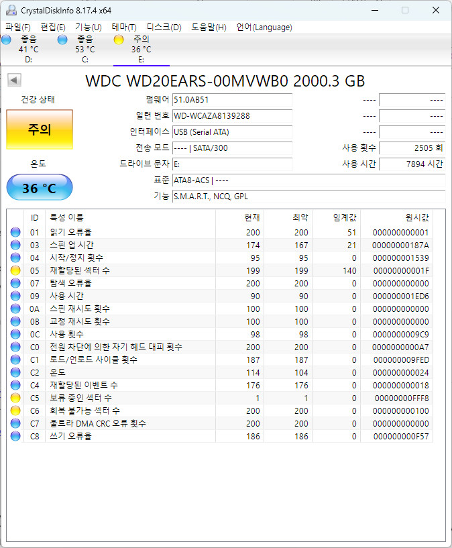Click serial number field WD-WCAZA8139288
Viewport: 452px width, 548px height.
[x=232, y=116]
